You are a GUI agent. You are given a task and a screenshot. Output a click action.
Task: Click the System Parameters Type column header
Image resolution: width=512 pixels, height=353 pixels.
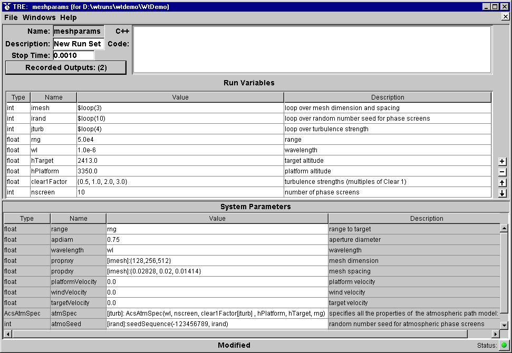[x=27, y=219]
